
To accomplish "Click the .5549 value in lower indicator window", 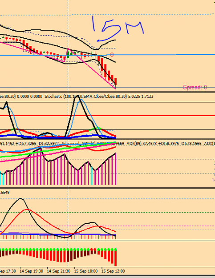I will [5, 192].
